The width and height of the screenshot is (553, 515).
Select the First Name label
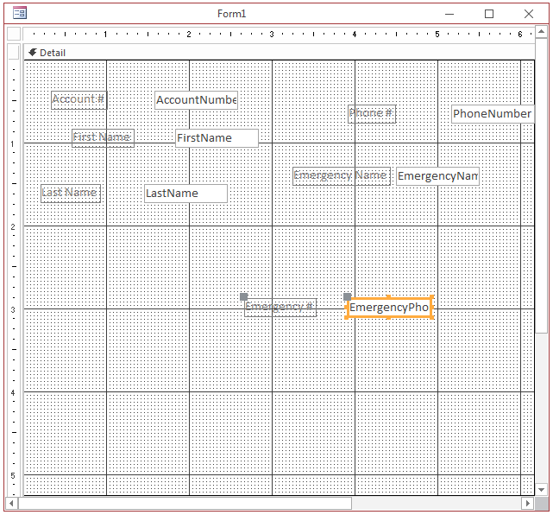coord(103,138)
